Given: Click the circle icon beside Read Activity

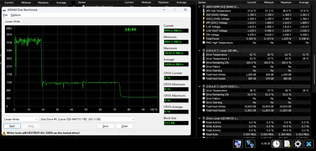Looking at the screenshot, I should [x=204, y=122].
